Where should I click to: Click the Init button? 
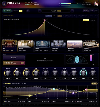(x=91, y=11)
